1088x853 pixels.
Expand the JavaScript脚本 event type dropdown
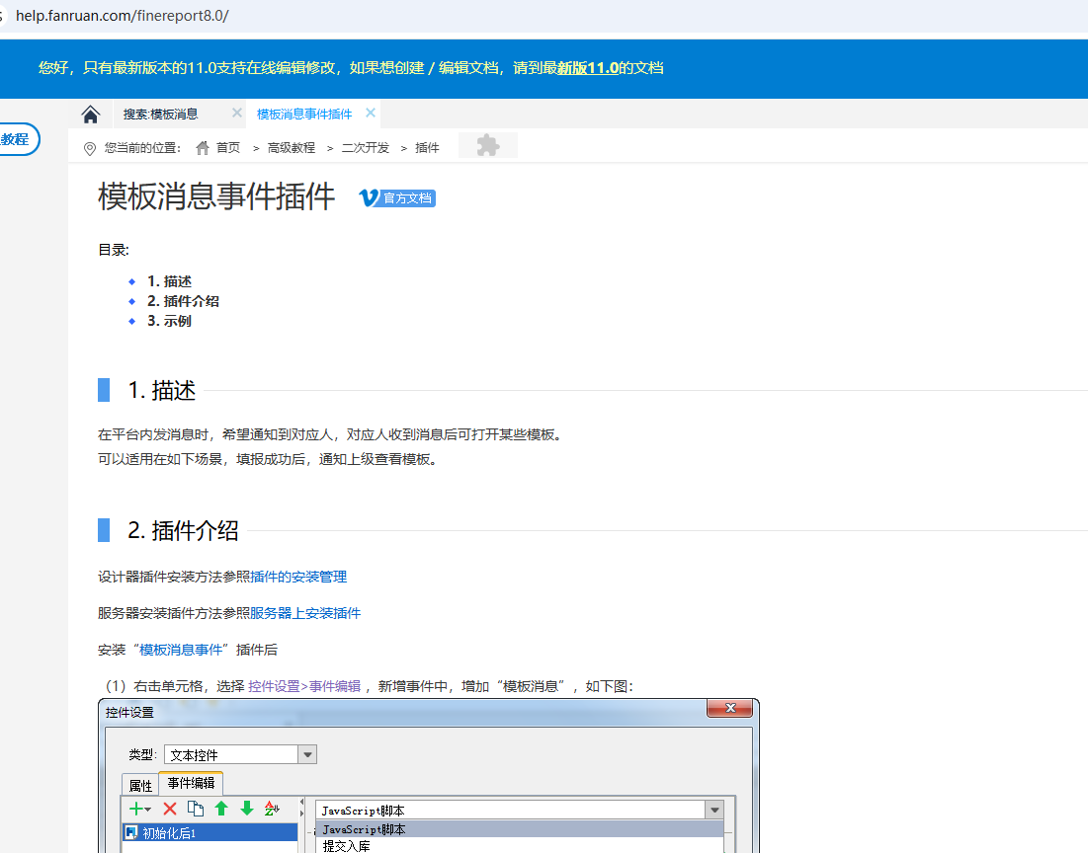pos(713,810)
